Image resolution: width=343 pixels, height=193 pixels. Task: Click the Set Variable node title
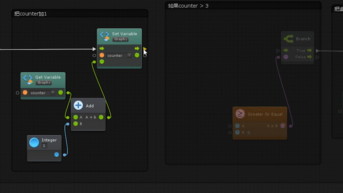124,34
